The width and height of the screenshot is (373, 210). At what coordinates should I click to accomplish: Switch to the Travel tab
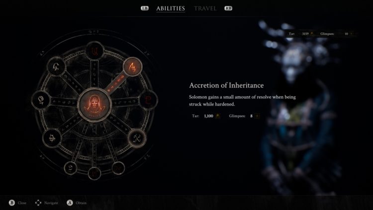[205, 8]
